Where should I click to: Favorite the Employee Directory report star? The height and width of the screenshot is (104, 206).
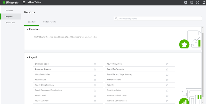[95, 69]
